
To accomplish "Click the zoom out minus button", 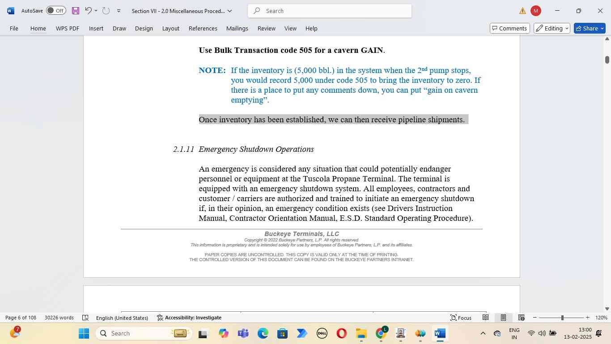I will 535,318.
